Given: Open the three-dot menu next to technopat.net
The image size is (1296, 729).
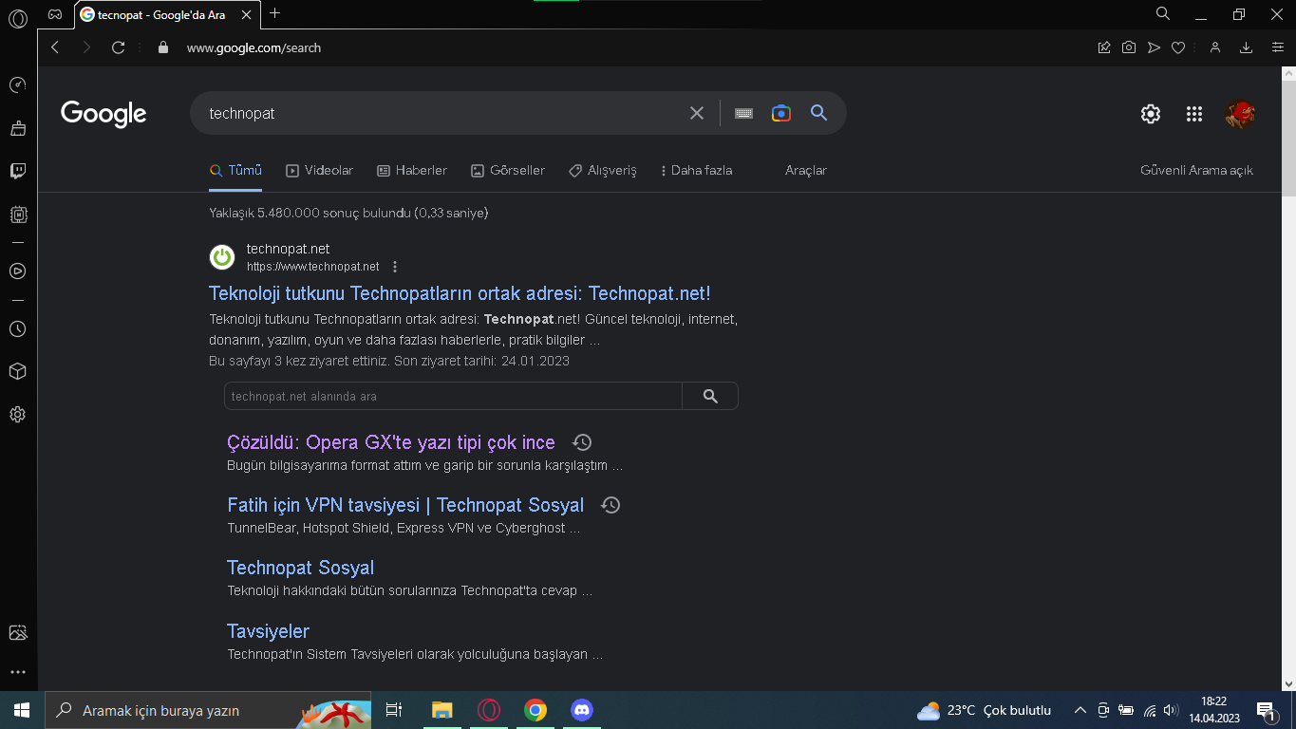Looking at the screenshot, I should coord(395,267).
